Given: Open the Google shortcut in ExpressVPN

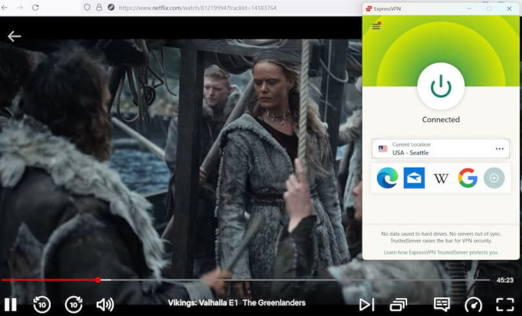Looking at the screenshot, I should [468, 178].
